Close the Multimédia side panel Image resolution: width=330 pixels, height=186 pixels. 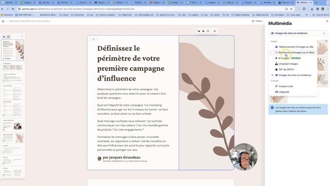click(x=327, y=21)
